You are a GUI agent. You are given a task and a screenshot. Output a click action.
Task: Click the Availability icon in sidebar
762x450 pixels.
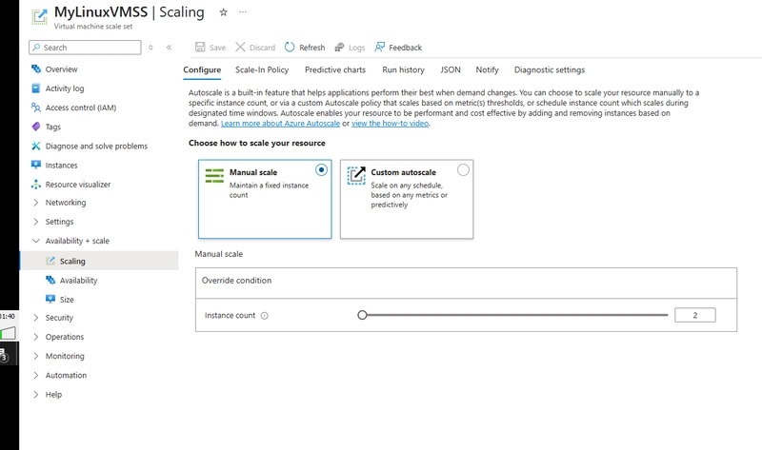click(x=50, y=280)
